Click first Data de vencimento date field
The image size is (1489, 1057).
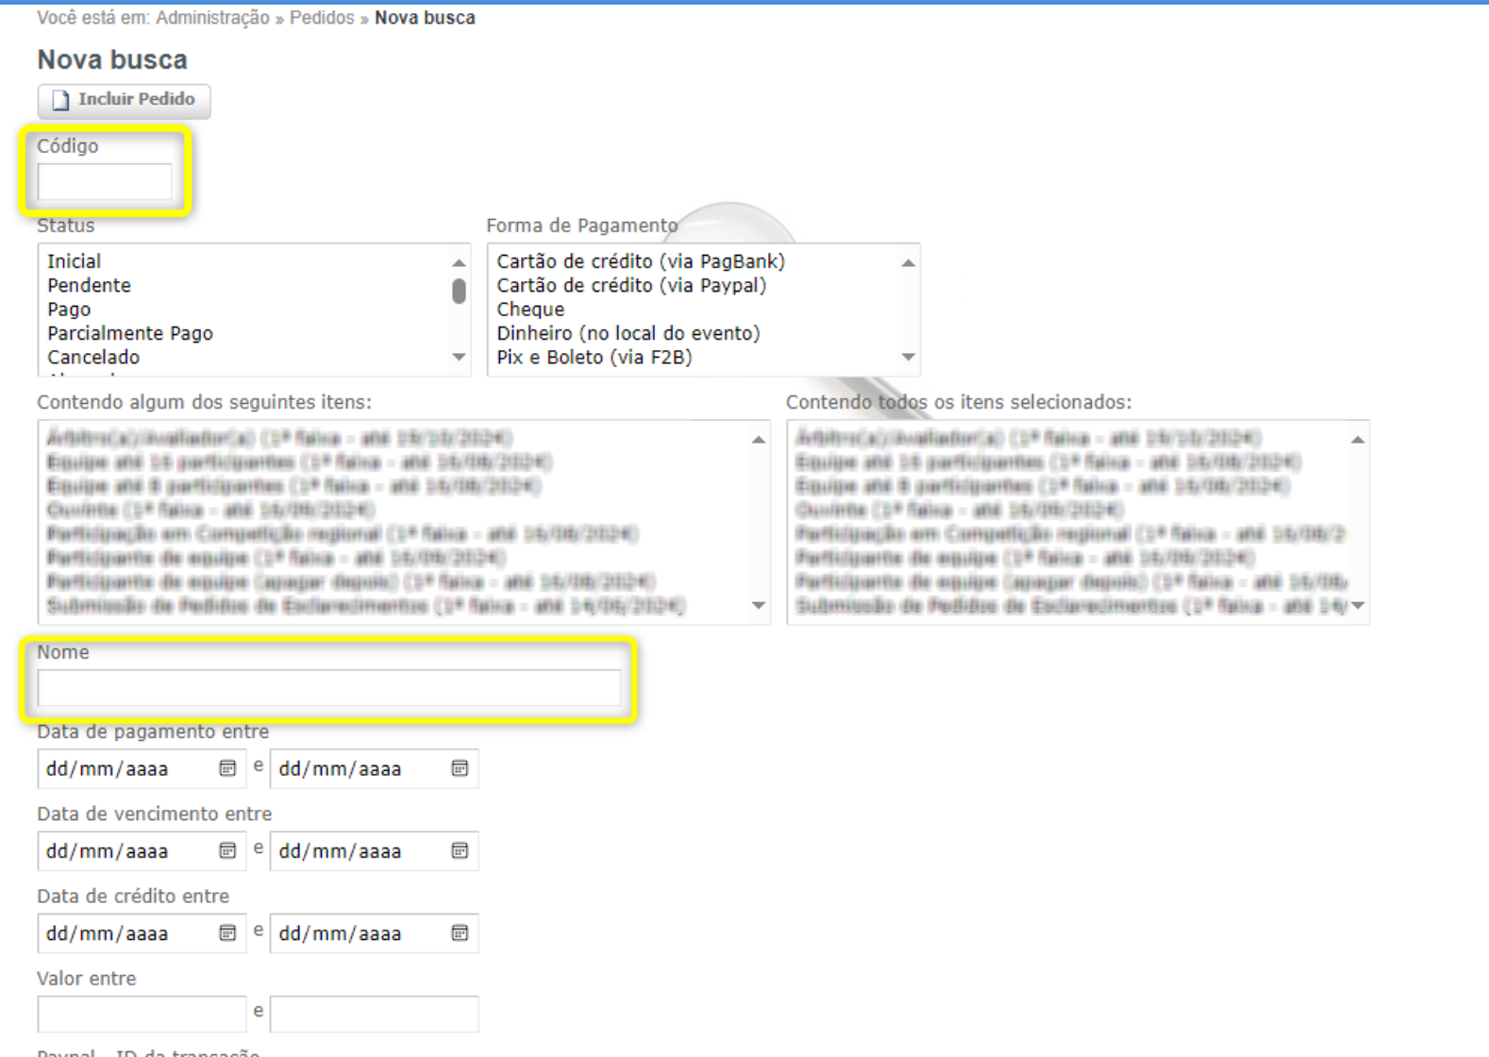[142, 850]
